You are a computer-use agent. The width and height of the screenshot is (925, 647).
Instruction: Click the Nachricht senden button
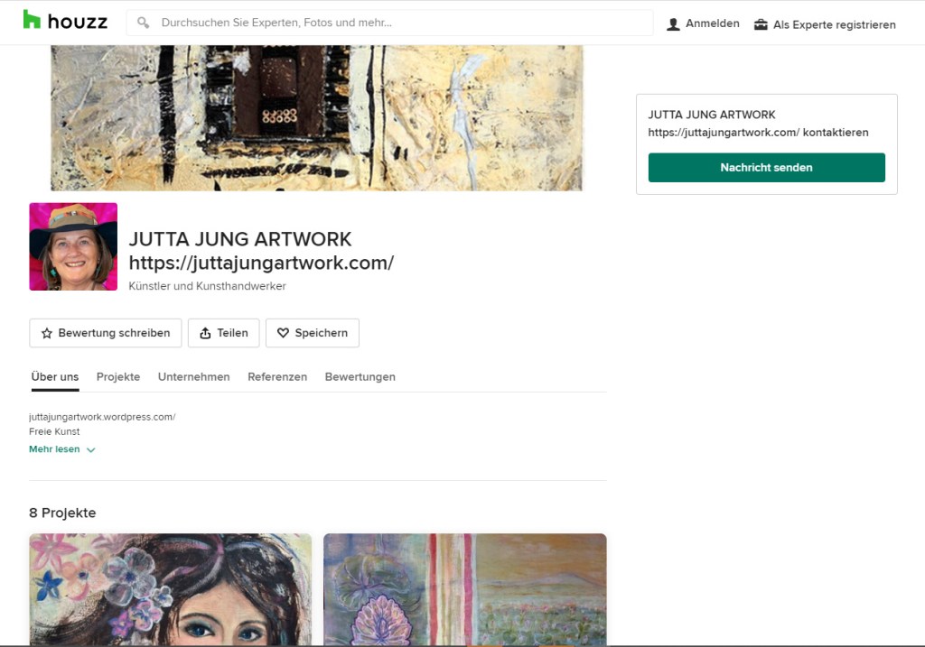coord(765,167)
